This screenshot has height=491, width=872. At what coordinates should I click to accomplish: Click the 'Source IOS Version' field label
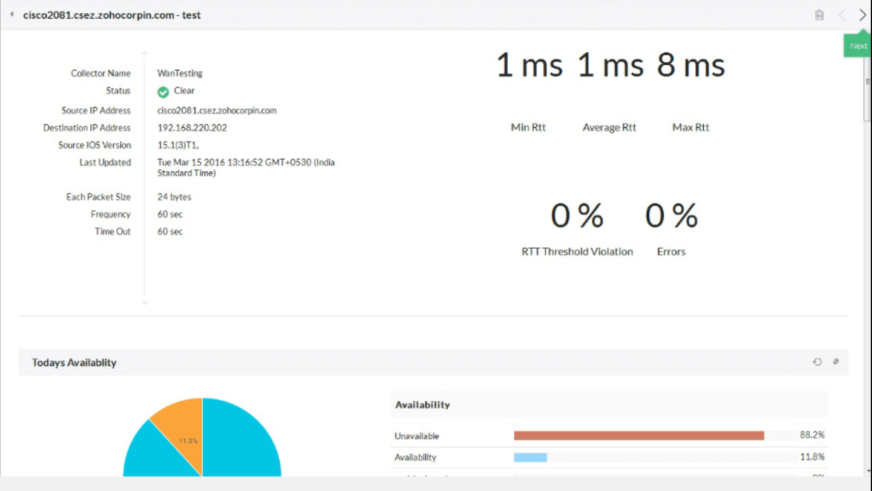94,145
